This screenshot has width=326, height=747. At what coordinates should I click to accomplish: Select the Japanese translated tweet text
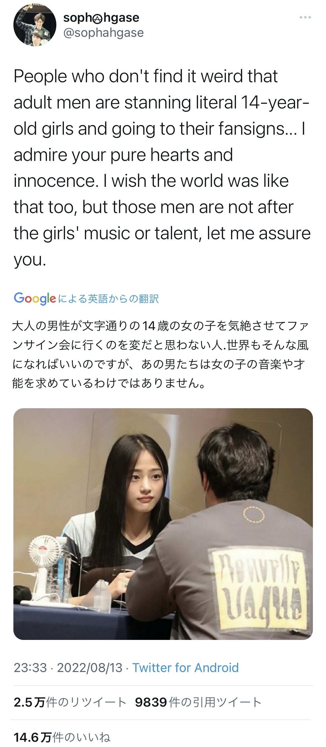tap(160, 354)
